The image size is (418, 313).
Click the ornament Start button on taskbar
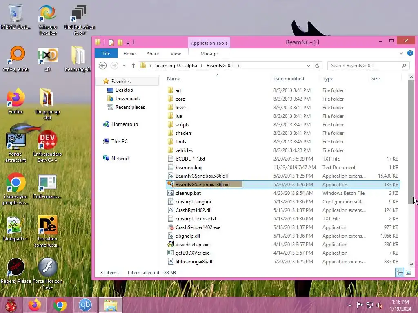coord(11,305)
